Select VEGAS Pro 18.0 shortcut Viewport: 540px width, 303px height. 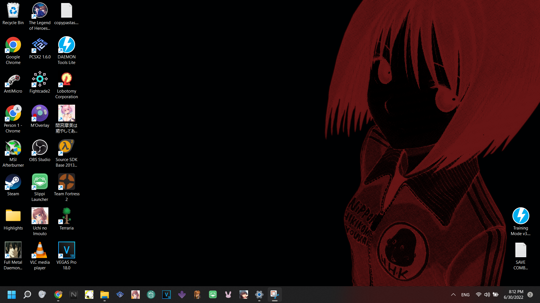[x=66, y=250]
